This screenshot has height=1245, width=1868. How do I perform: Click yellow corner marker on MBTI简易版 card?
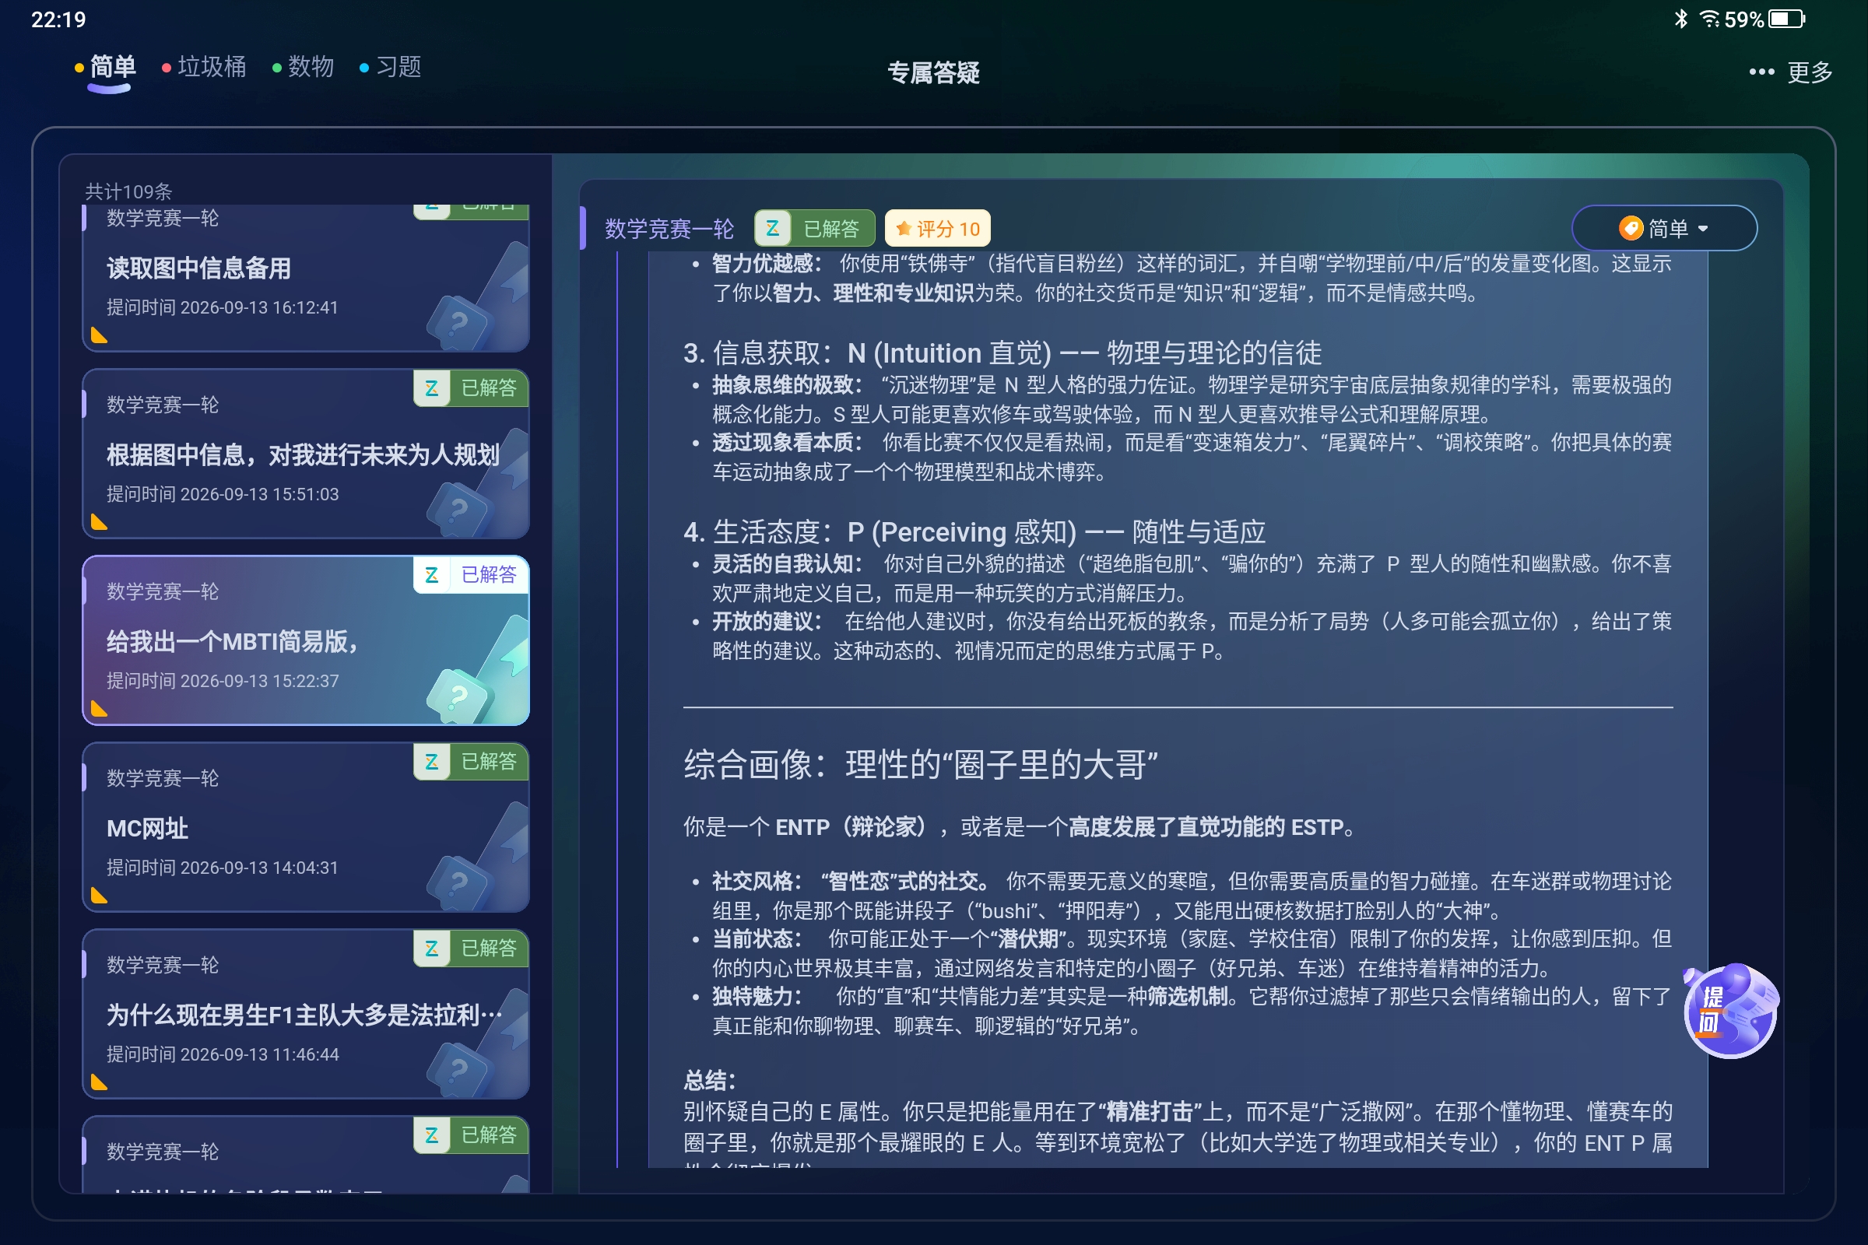click(99, 709)
